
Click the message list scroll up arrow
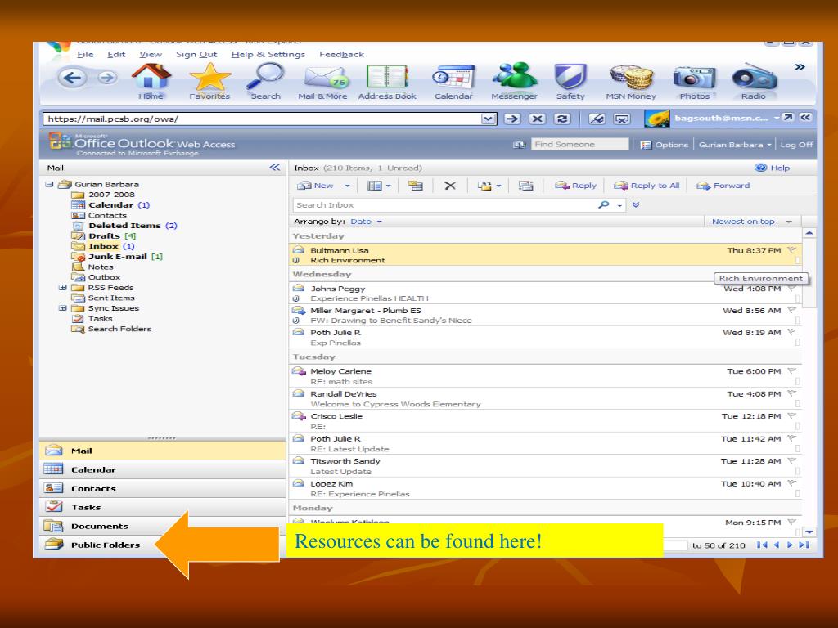tap(809, 233)
